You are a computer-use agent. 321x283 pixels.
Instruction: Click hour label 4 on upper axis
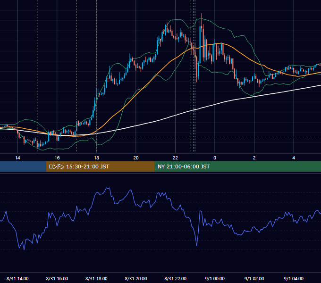pyautogui.click(x=294, y=158)
